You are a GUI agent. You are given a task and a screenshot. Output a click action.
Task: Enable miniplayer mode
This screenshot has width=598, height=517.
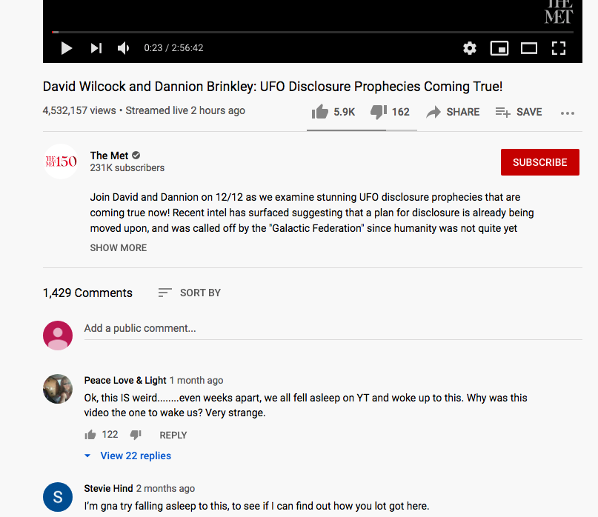(x=499, y=48)
